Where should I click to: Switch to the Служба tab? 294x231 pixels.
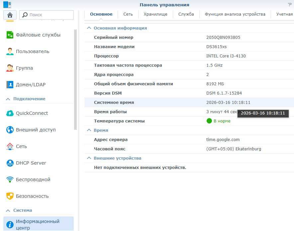(x=186, y=14)
